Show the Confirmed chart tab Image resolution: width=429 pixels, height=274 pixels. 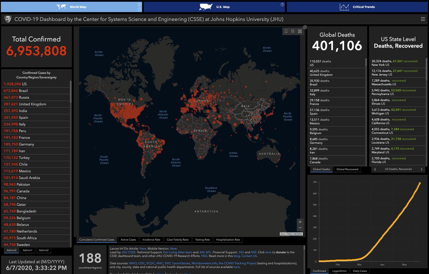[x=319, y=271]
